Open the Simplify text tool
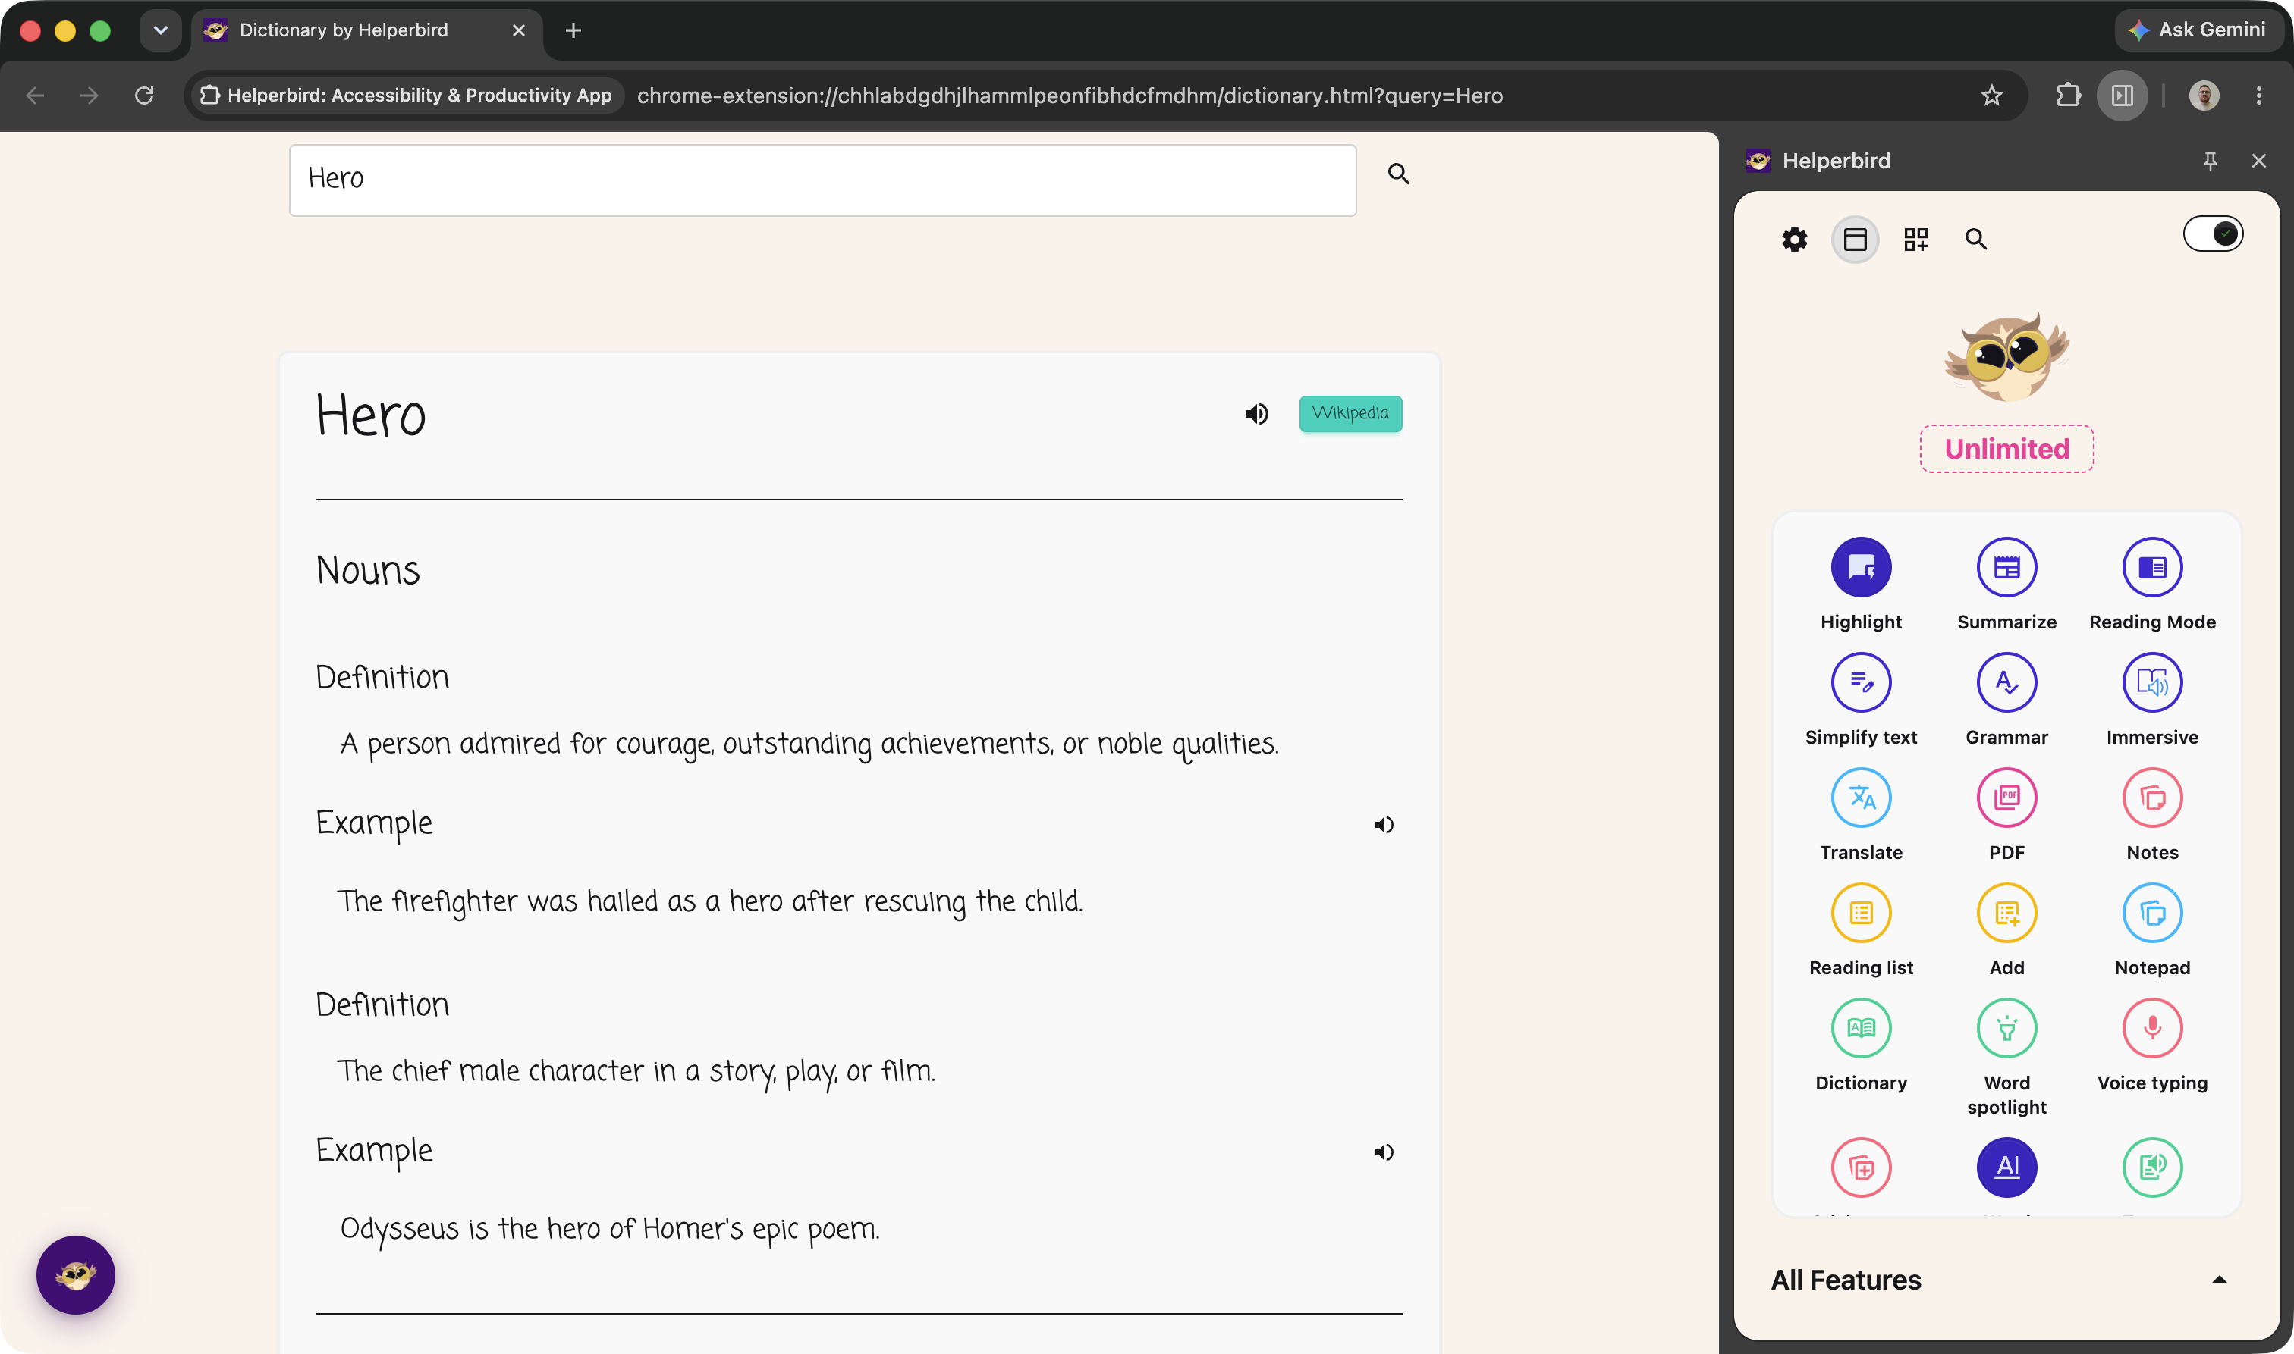 (x=1860, y=682)
